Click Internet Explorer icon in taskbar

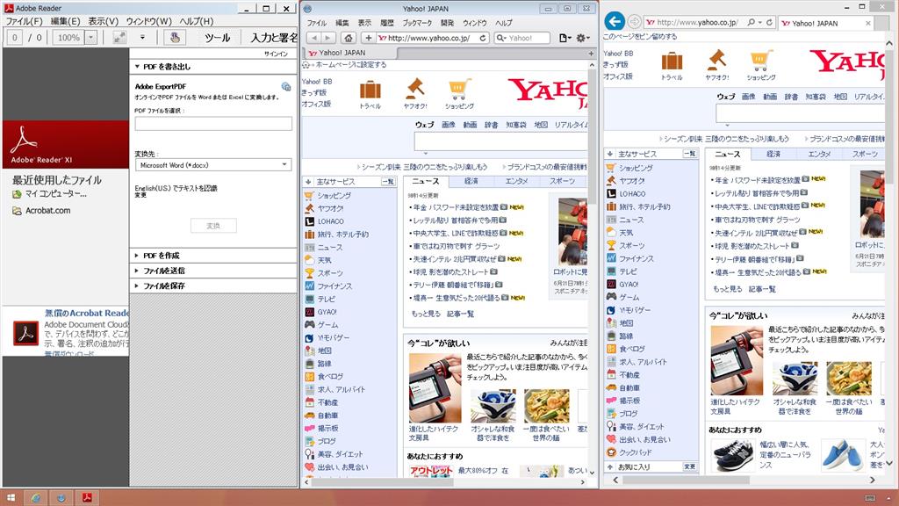point(36,497)
